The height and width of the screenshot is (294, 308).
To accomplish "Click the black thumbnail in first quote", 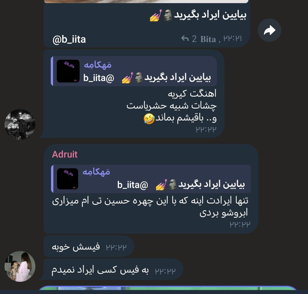I will tap(68, 71).
